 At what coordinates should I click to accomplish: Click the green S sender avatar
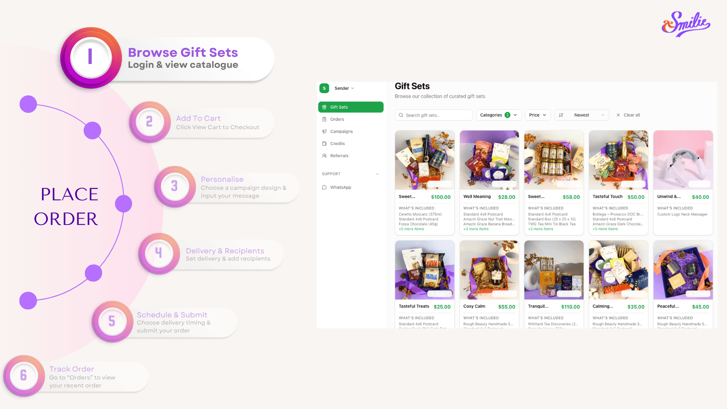click(324, 88)
